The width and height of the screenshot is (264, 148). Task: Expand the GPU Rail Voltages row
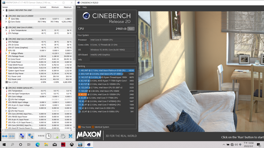point(6,99)
